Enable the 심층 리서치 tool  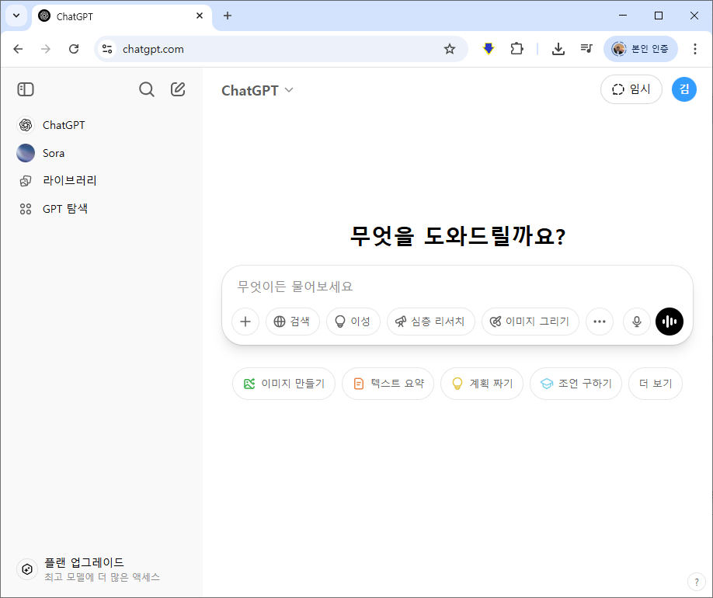pos(430,322)
